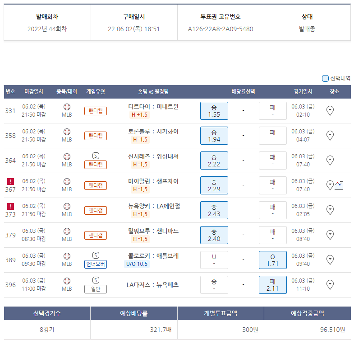Click the 경기일시 column header

(x=303, y=91)
